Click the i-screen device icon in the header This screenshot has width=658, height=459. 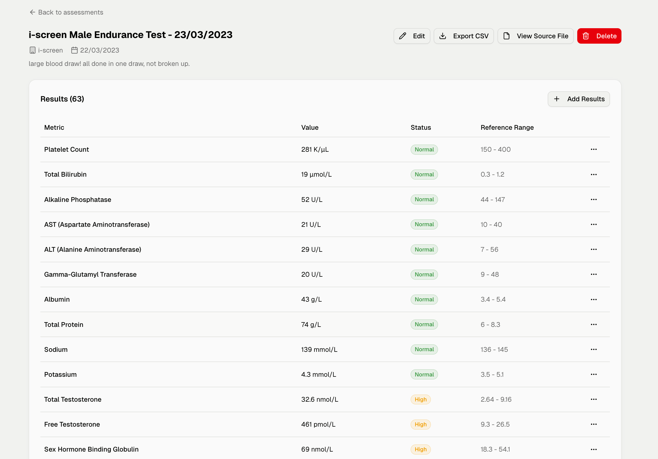32,50
